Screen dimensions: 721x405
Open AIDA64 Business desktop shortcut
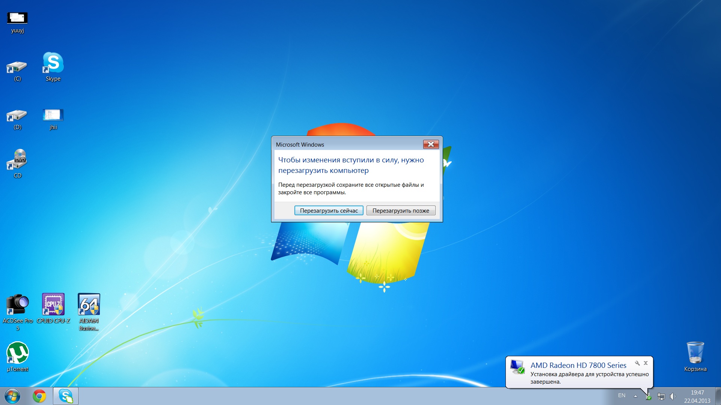coord(89,304)
